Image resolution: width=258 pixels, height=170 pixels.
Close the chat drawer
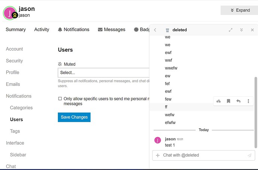[252, 30]
